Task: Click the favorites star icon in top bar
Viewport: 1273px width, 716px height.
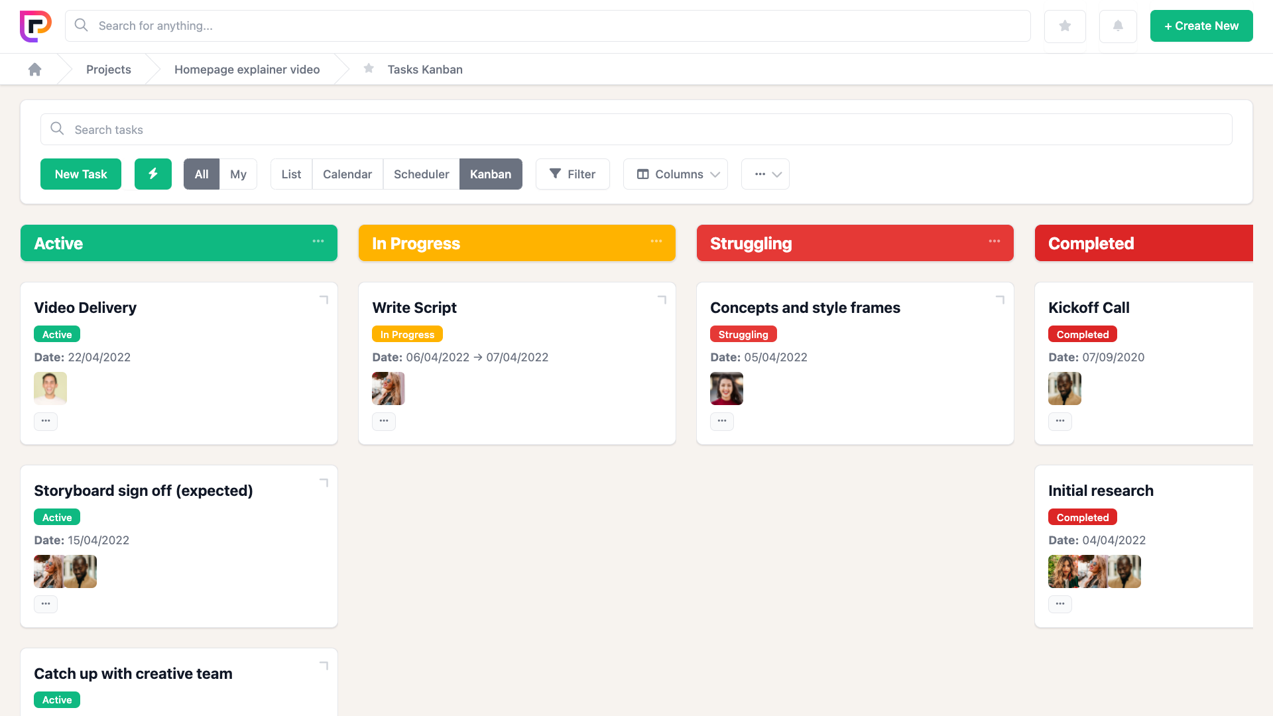Action: point(1065,26)
